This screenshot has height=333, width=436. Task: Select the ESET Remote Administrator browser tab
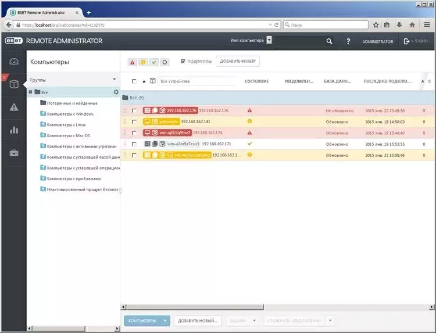[x=45, y=13]
